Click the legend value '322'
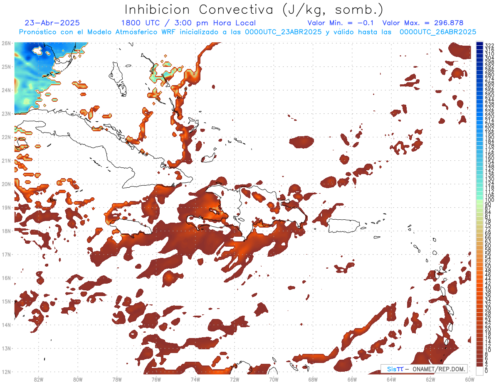 click(489, 45)
